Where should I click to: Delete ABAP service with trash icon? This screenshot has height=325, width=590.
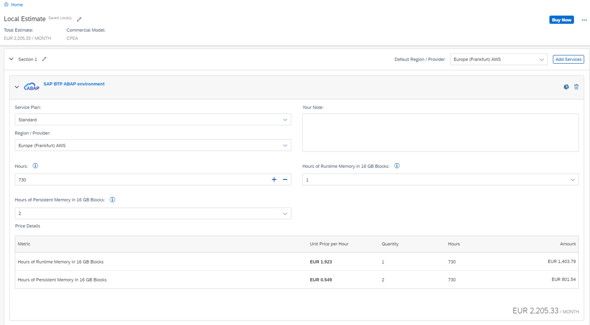[576, 87]
